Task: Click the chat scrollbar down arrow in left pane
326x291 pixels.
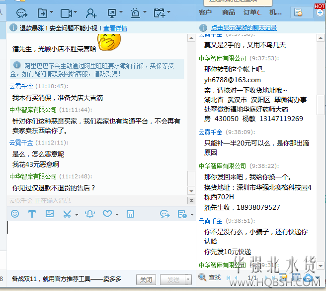Action: coord(191,191)
